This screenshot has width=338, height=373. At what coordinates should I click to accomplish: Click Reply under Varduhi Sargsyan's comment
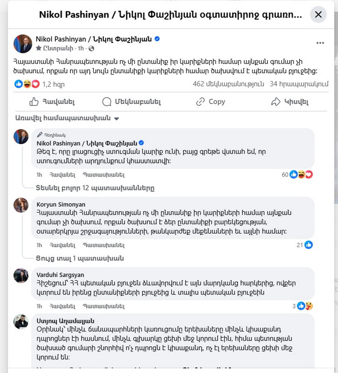click(x=104, y=306)
